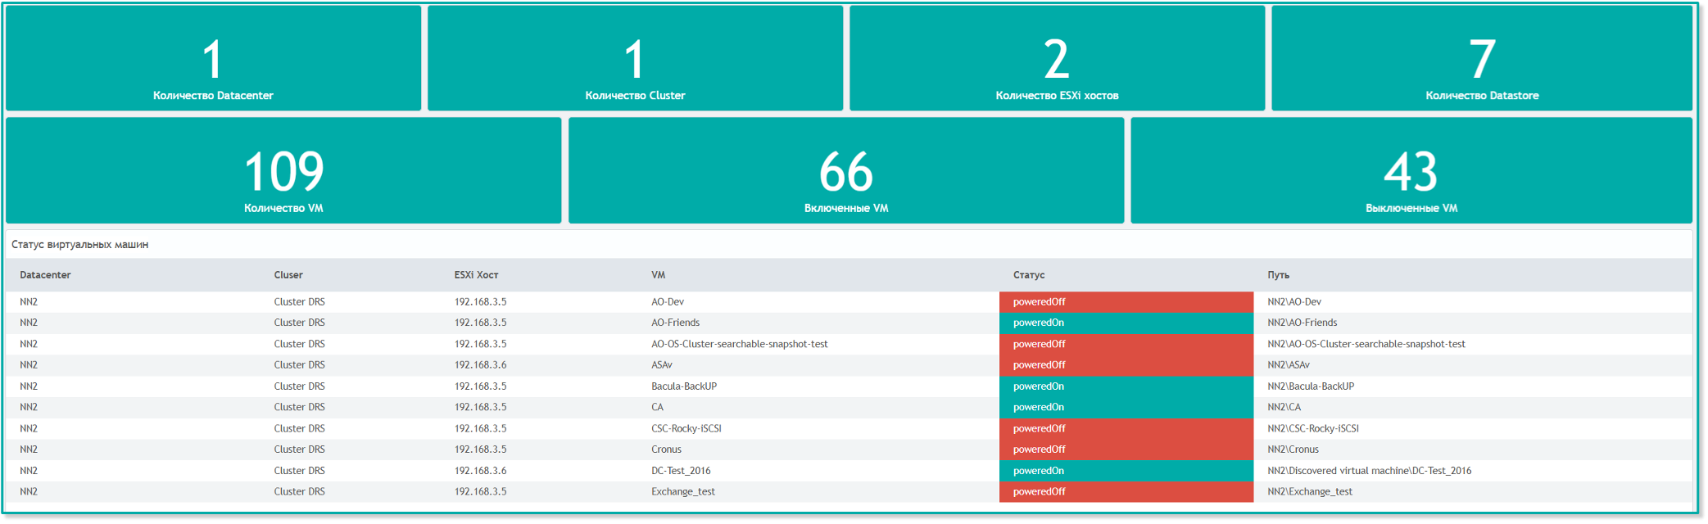Sort table by Datacenter column header
1708x524 pixels.
click(x=45, y=275)
